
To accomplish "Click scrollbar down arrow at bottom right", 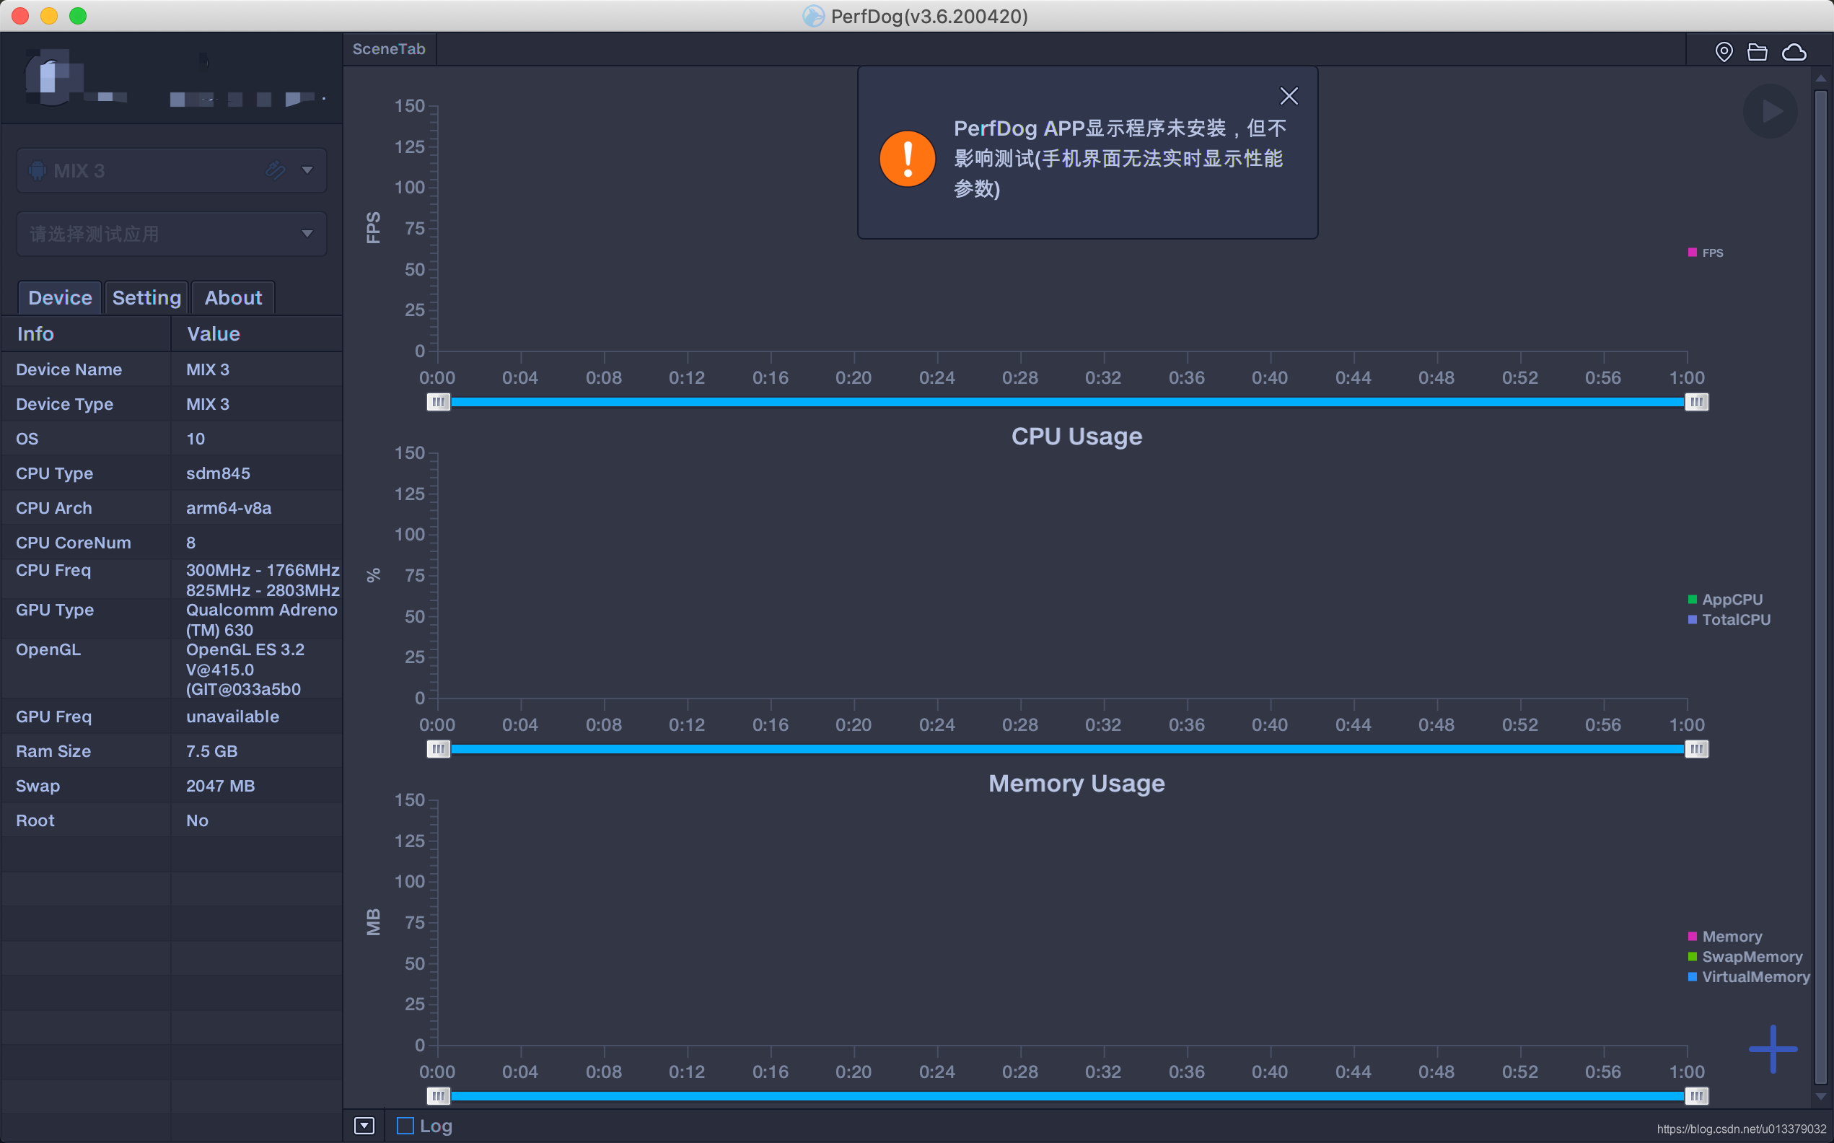I will 1820,1096.
